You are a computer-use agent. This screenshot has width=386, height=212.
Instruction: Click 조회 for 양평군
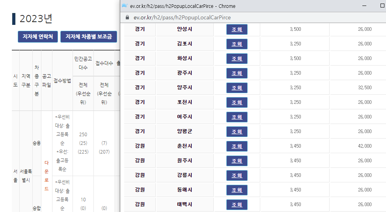coord(237,131)
